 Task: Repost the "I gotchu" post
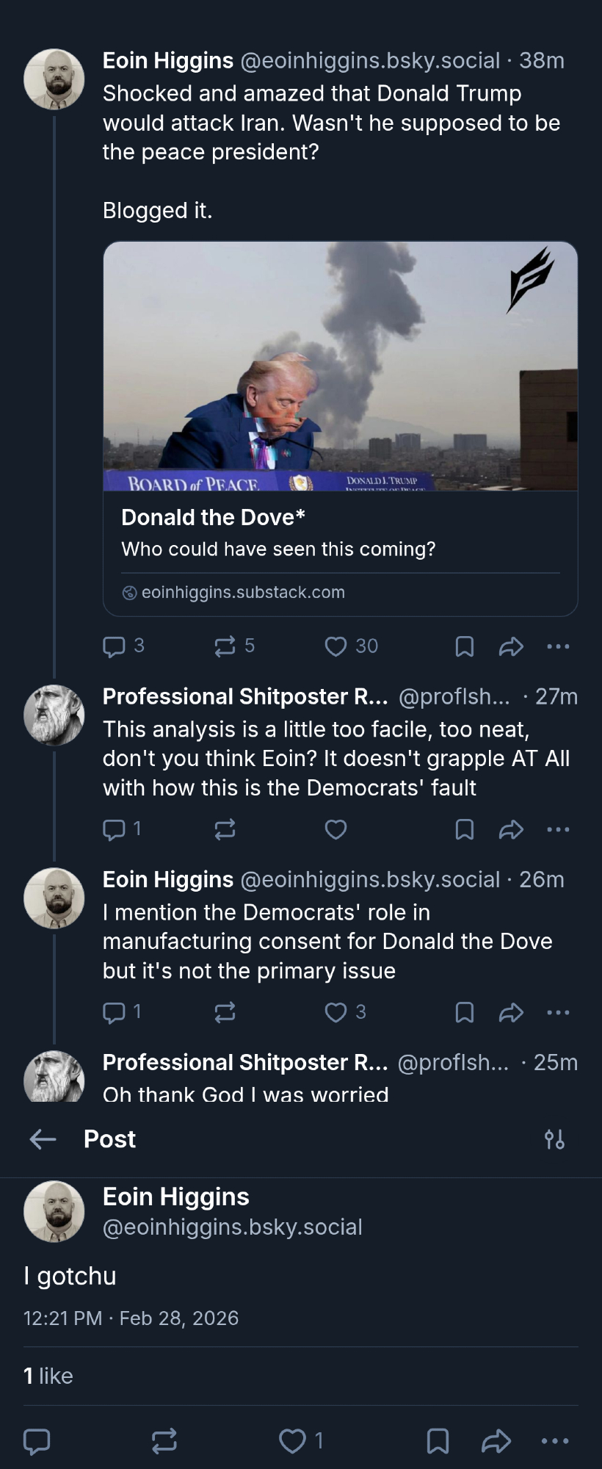(x=164, y=1440)
